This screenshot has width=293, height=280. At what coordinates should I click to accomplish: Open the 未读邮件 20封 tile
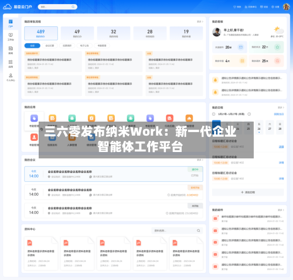(230, 47)
